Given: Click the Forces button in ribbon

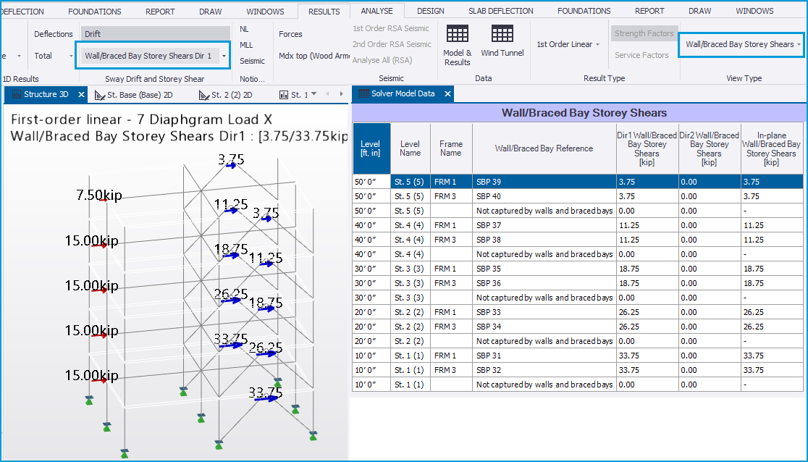Looking at the screenshot, I should click(x=290, y=34).
